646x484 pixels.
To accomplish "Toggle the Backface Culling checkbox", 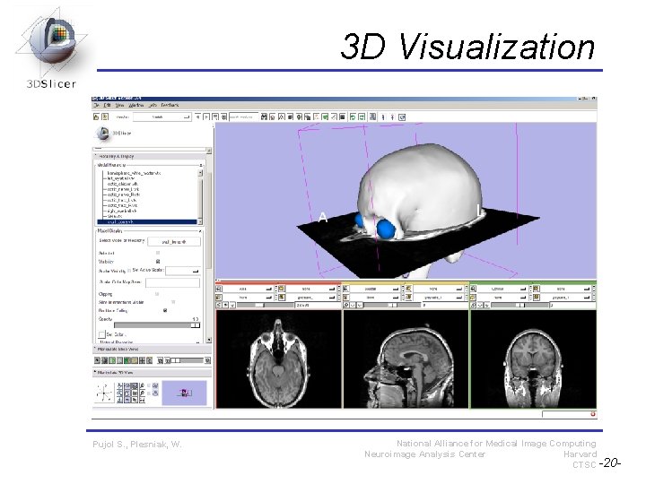I will (x=165, y=310).
